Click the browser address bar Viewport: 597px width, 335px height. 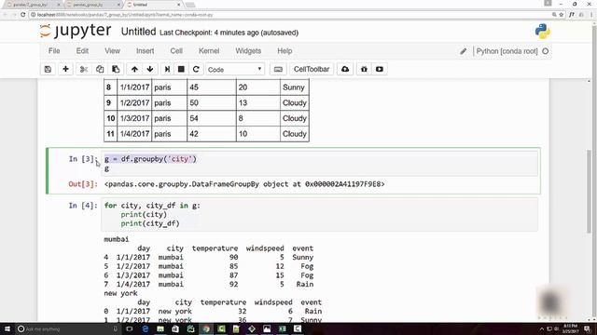(x=289, y=15)
